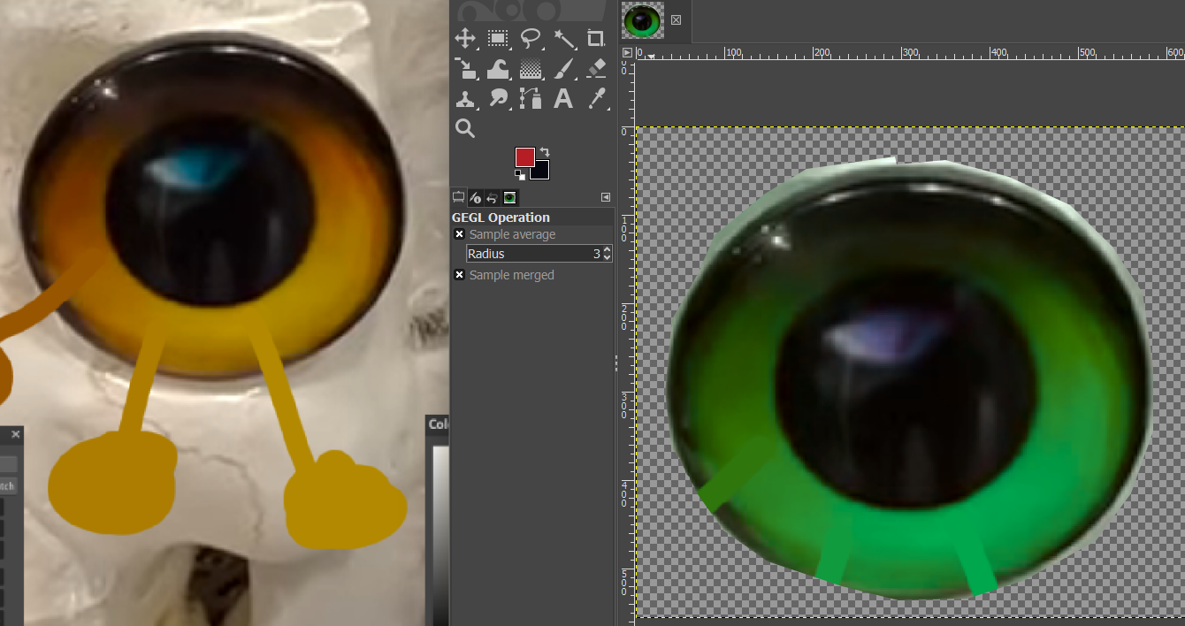The image size is (1185, 626).
Task: Activate the Fuzzy Select magic wand
Action: click(x=563, y=38)
